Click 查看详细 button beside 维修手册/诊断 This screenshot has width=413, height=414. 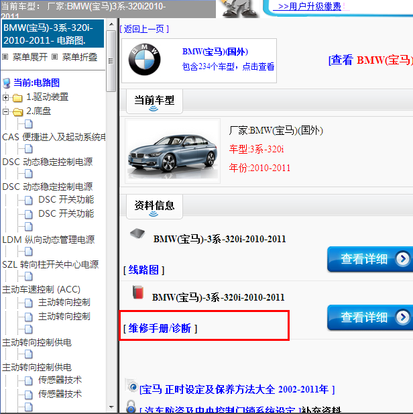pyautogui.click(x=370, y=317)
